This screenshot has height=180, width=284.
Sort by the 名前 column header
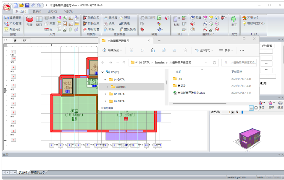coord(179,72)
